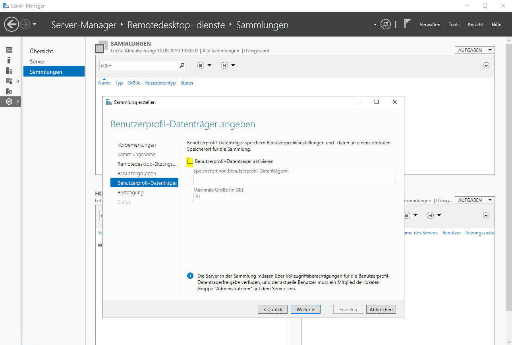Image resolution: width=512 pixels, height=345 pixels.
Task: Minimize the Sammlung erstellen dialog
Action: (359, 102)
